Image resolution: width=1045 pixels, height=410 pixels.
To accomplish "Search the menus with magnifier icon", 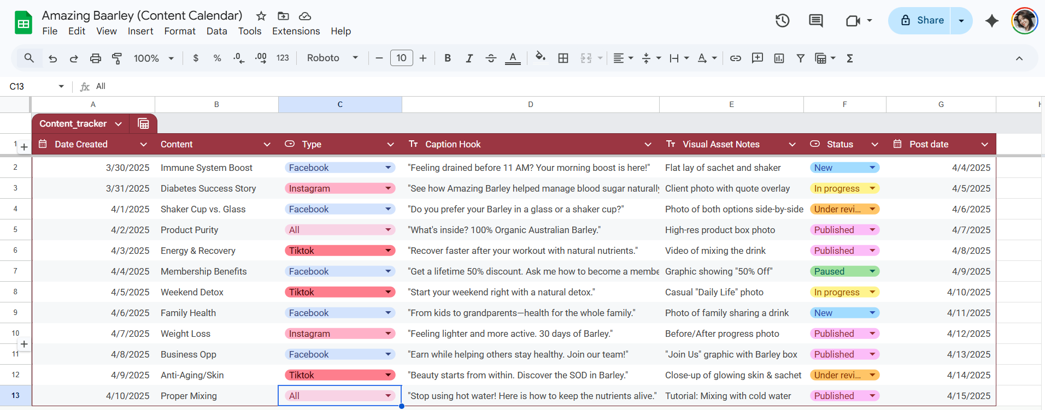I will click(x=29, y=58).
